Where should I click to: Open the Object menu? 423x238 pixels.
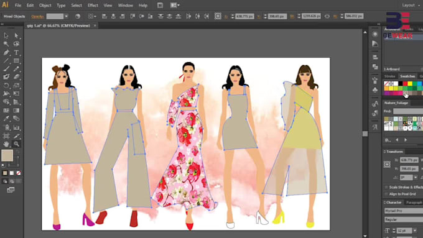point(45,5)
